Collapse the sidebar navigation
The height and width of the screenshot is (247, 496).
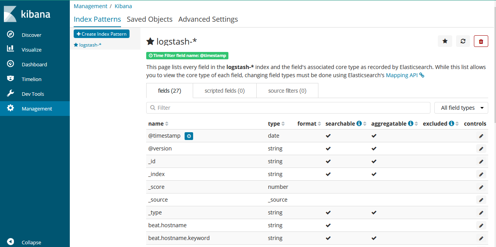pyautogui.click(x=10, y=242)
